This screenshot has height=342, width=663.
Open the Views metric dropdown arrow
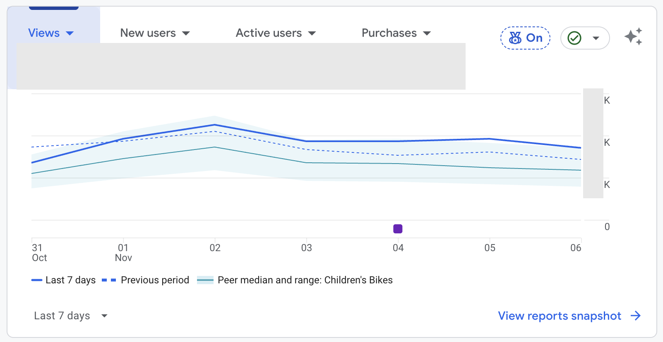[x=70, y=33]
